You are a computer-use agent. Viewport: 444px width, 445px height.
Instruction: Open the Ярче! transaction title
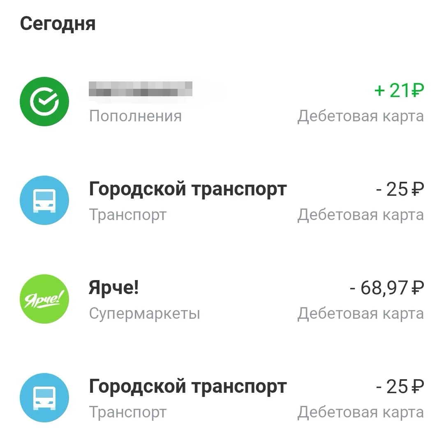(x=114, y=288)
